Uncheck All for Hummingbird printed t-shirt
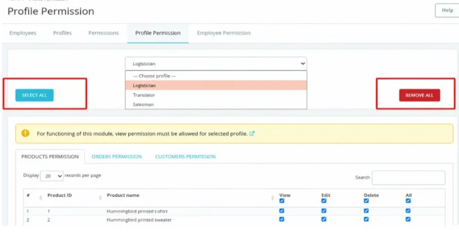459x235 pixels. tap(408, 211)
